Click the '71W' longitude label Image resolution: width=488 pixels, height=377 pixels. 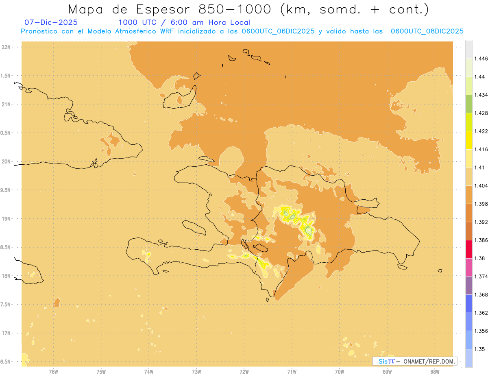click(292, 372)
